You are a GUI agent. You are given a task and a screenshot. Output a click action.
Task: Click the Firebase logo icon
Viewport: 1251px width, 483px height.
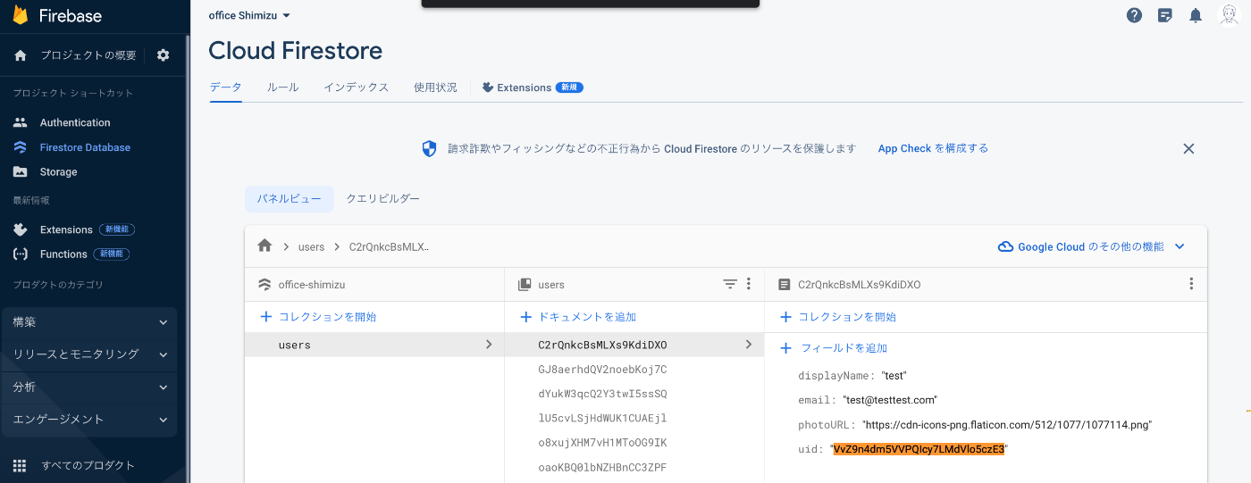click(x=20, y=15)
